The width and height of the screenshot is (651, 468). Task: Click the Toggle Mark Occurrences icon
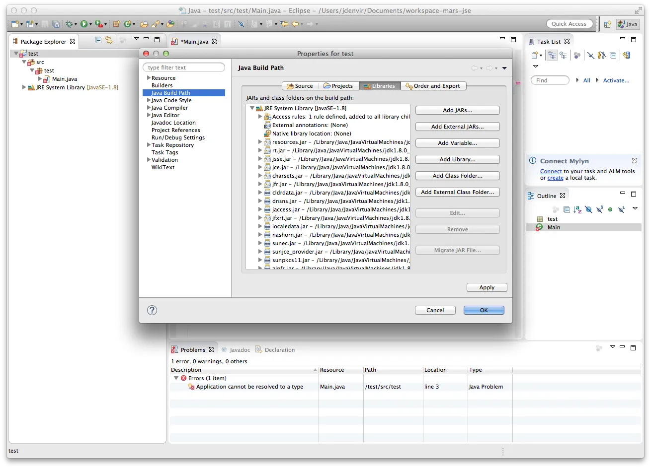click(241, 24)
